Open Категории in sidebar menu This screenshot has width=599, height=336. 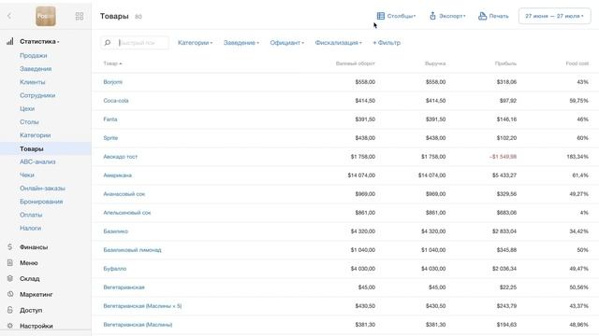[36, 135]
